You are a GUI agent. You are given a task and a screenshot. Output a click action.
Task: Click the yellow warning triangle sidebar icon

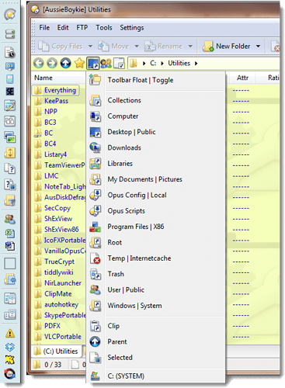[10, 333]
